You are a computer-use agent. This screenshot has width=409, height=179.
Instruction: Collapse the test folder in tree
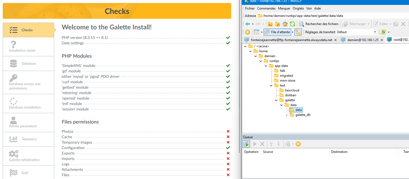(271, 85)
